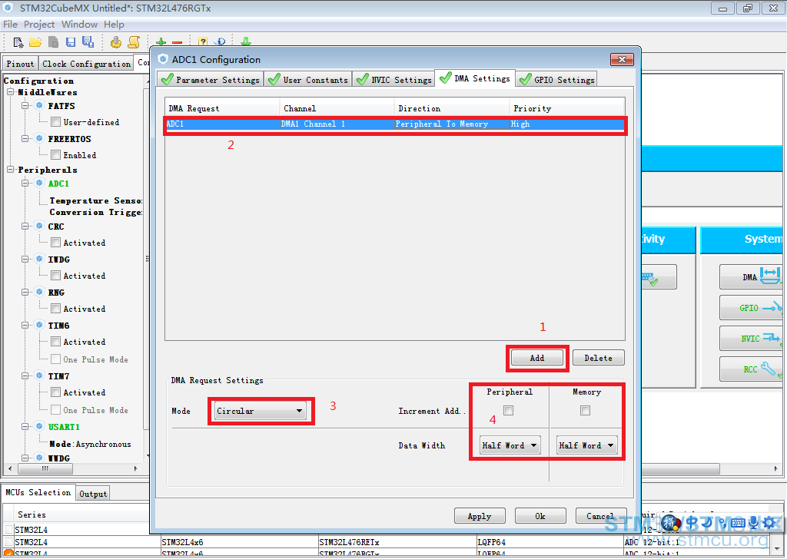The width and height of the screenshot is (787, 559).
Task: Click the Delete DMA request button
Action: pyautogui.click(x=598, y=358)
